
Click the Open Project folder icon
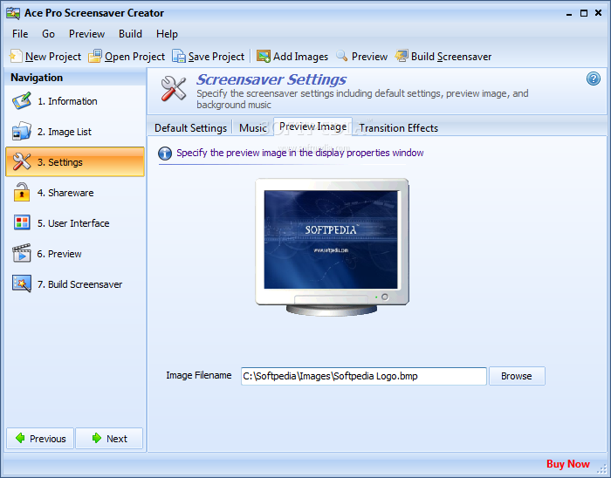pos(94,56)
